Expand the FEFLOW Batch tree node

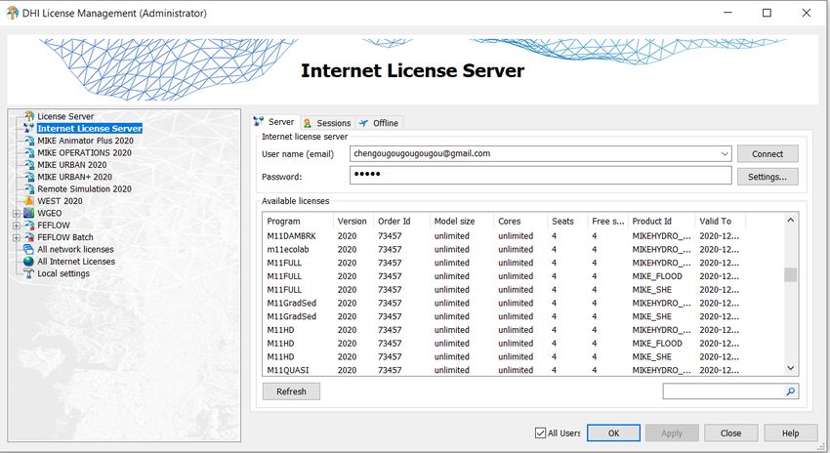[17, 237]
